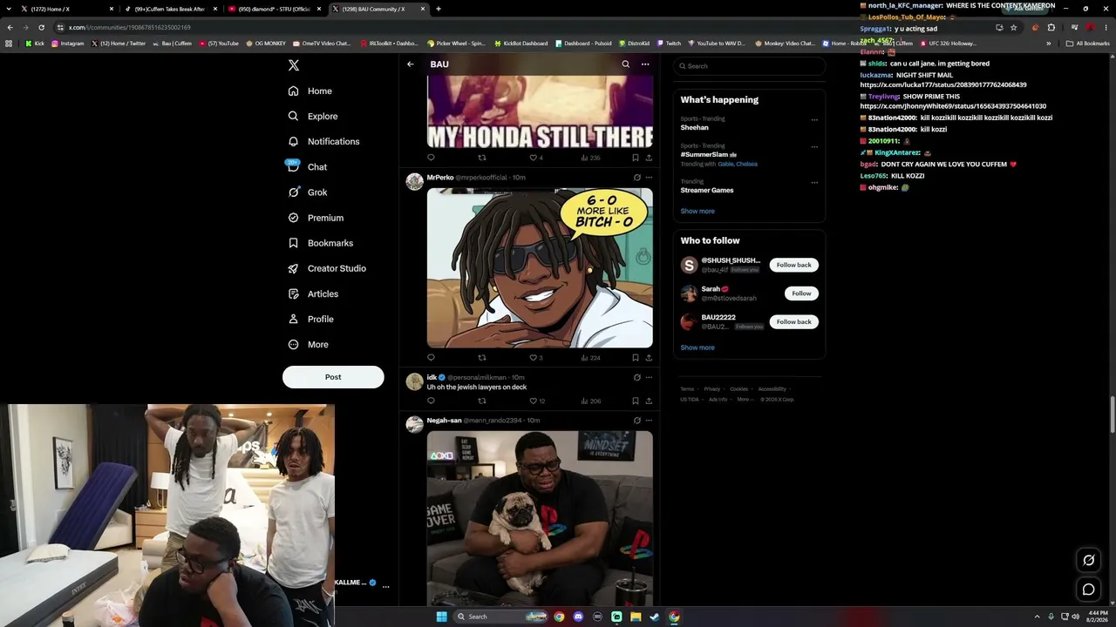Follow back @SHUSH_SHUSH account

coord(793,265)
